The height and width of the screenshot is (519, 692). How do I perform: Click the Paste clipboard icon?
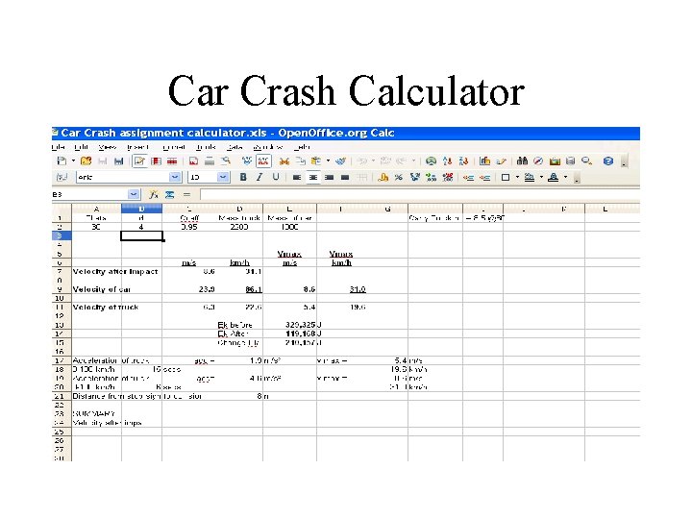316,161
